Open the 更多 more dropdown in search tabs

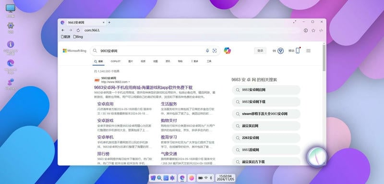coord(194,61)
